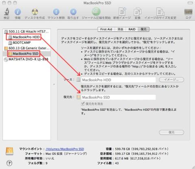Viewport: 195px width, 169px height.
Task: Click the New Image (新規イメージ) icon
Action: (x=122, y=11)
